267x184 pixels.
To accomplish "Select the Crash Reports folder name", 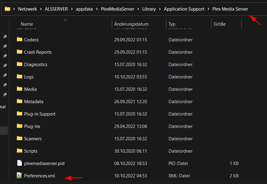I will (38, 52).
